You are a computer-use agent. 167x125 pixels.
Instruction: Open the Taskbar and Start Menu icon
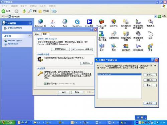tap(102, 36)
